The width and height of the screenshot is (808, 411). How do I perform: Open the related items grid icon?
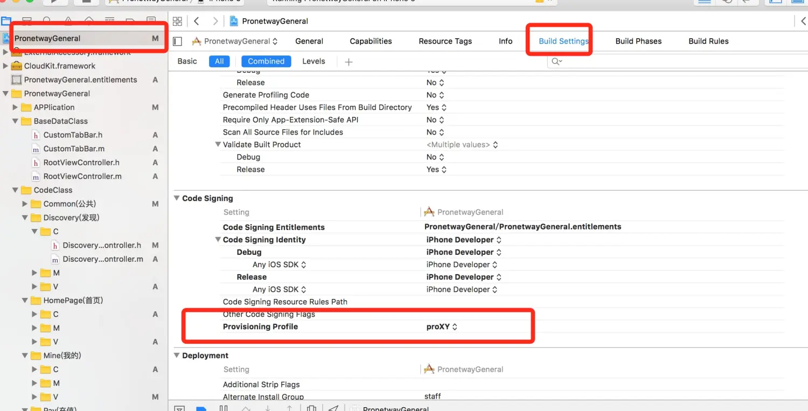177,21
